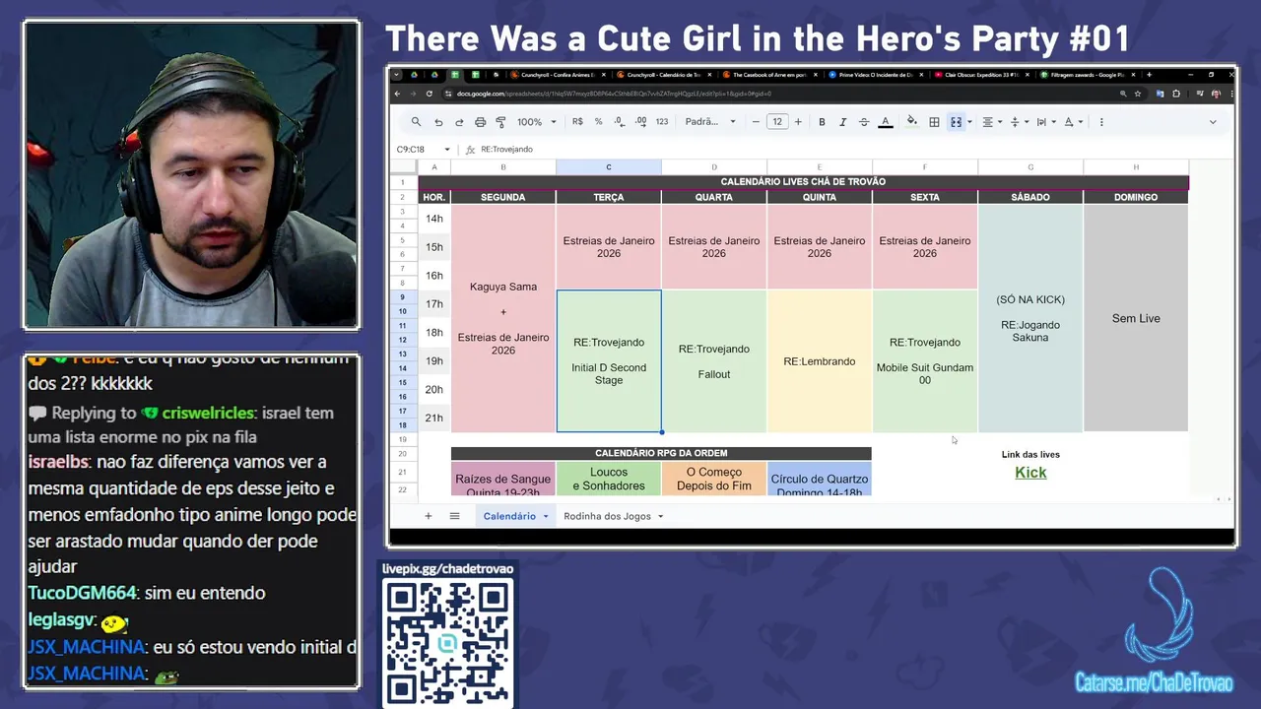Open the Rodinha dos Jogos tab arrow
The height and width of the screenshot is (709, 1261).
point(660,516)
